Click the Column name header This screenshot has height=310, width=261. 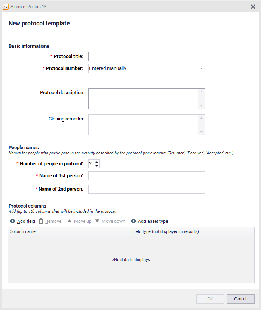pyautogui.click(x=70, y=232)
